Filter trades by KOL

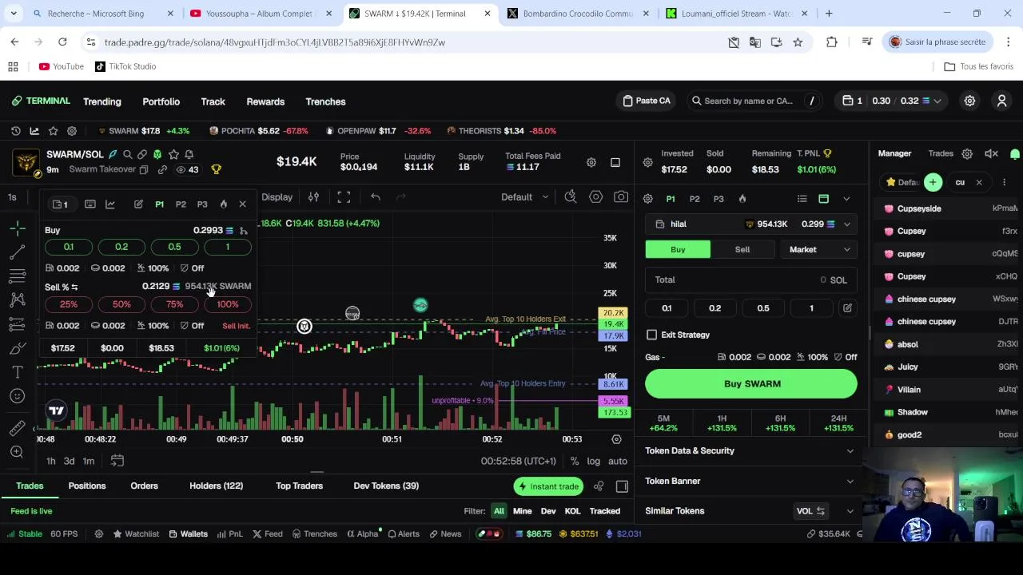coord(572,511)
